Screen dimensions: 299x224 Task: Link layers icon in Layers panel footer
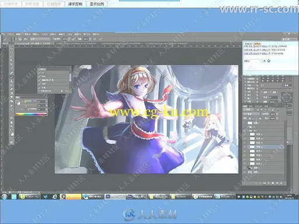tap(256, 183)
